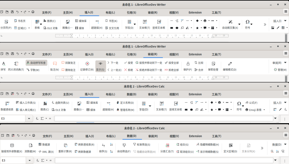Click 图像(I) image icon in first Writer window
This screenshot has height=164, width=289.
click(x=68, y=22)
